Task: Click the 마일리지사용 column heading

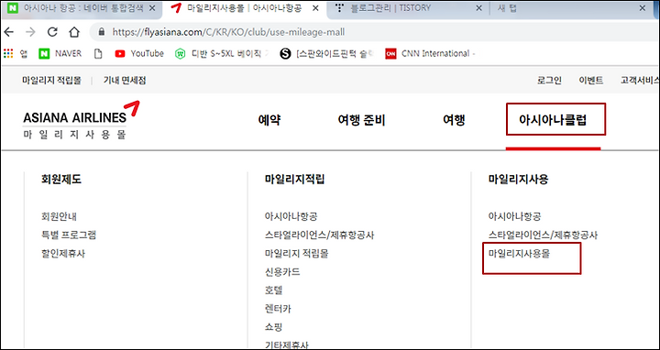Action: pyautogui.click(x=518, y=180)
